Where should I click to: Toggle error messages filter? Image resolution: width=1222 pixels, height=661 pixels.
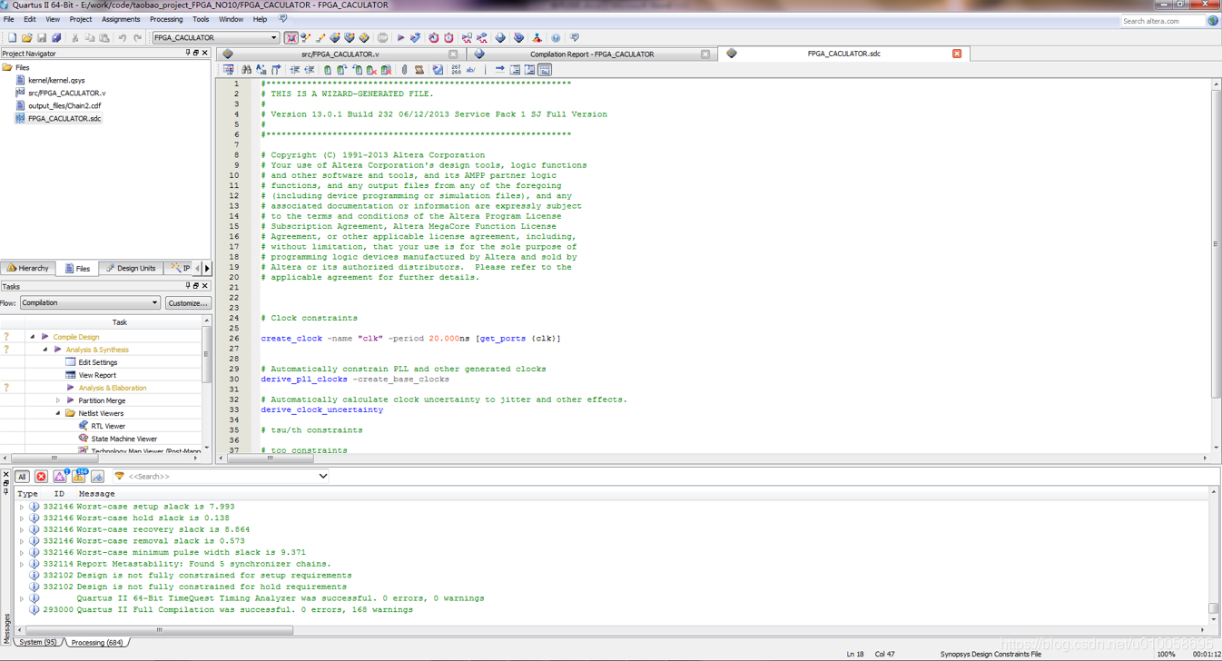click(x=41, y=477)
